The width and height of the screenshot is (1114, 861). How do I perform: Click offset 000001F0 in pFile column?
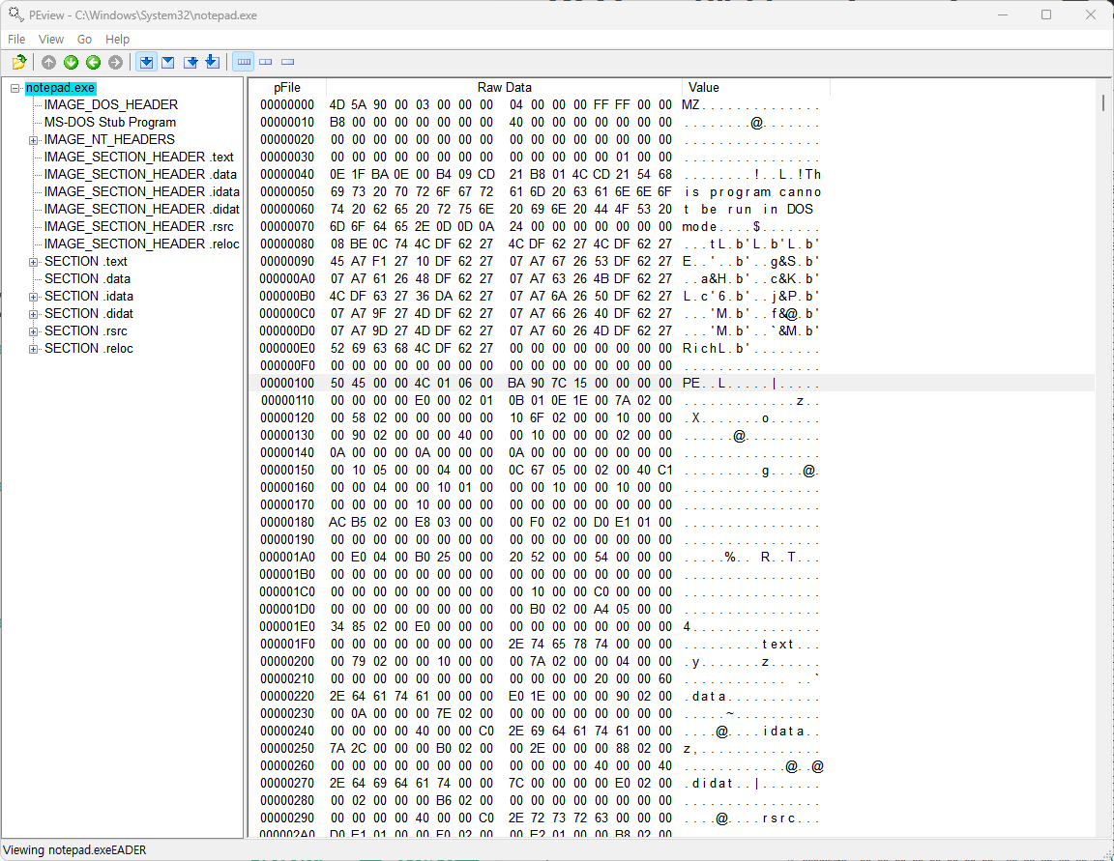pyautogui.click(x=287, y=645)
